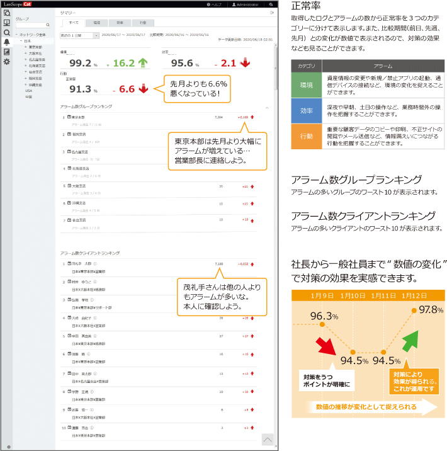Click the group search input field

[31, 25]
